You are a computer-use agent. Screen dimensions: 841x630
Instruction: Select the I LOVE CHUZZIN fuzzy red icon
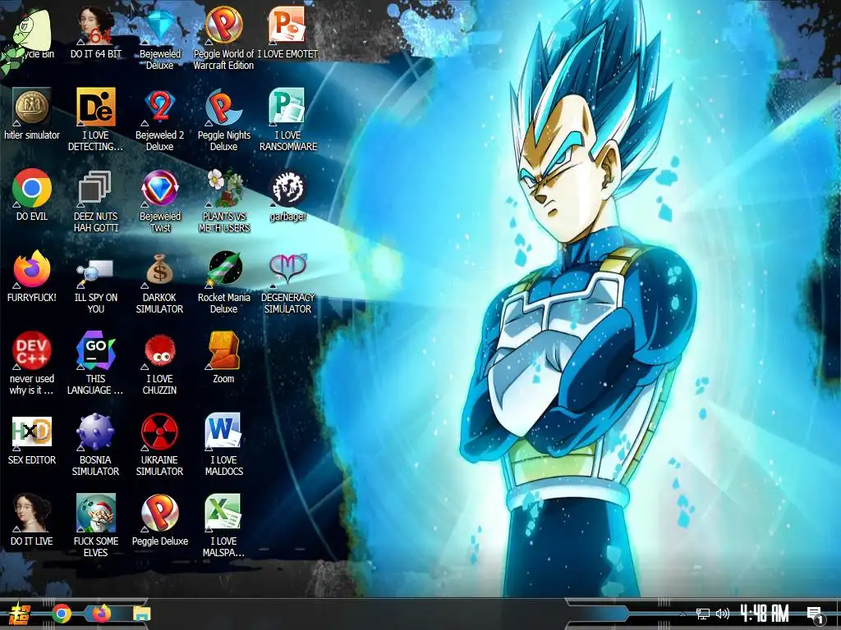tap(160, 350)
